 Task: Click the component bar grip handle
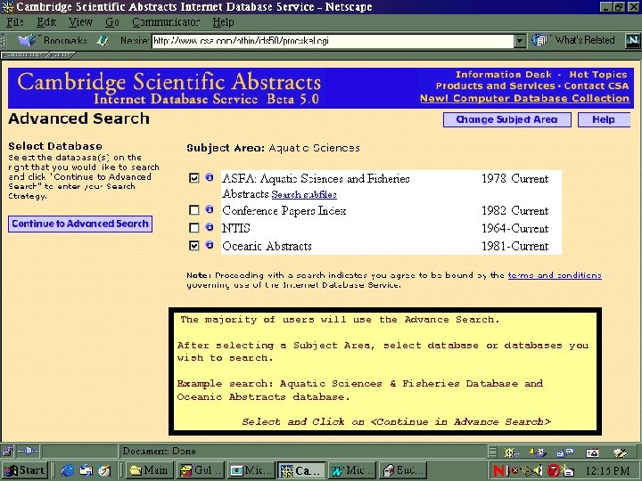click(x=492, y=452)
